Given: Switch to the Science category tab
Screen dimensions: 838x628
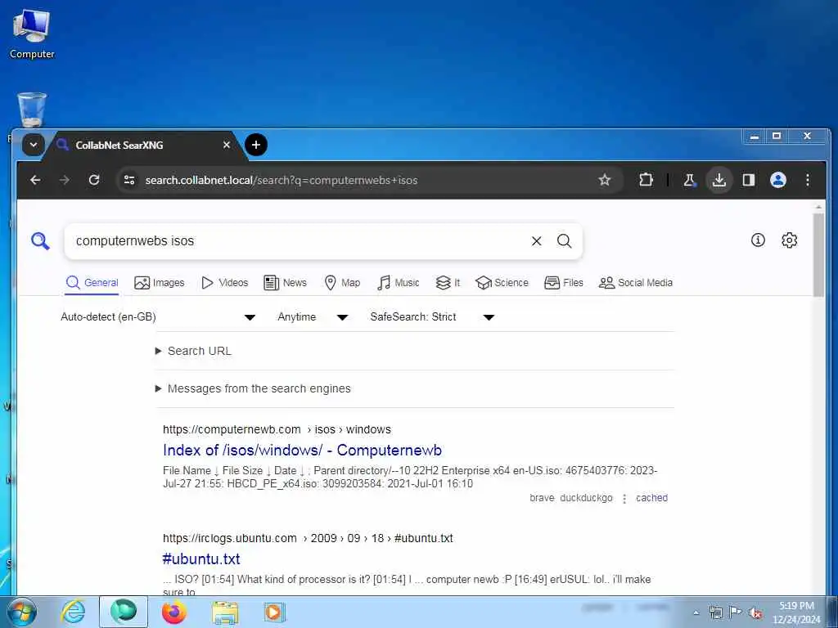Looking at the screenshot, I should [502, 282].
